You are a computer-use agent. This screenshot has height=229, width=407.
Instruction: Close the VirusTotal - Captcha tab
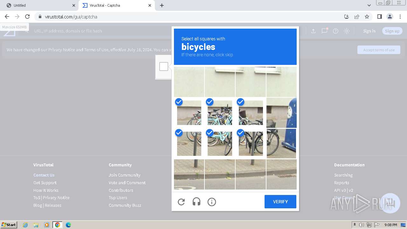tap(150, 5)
